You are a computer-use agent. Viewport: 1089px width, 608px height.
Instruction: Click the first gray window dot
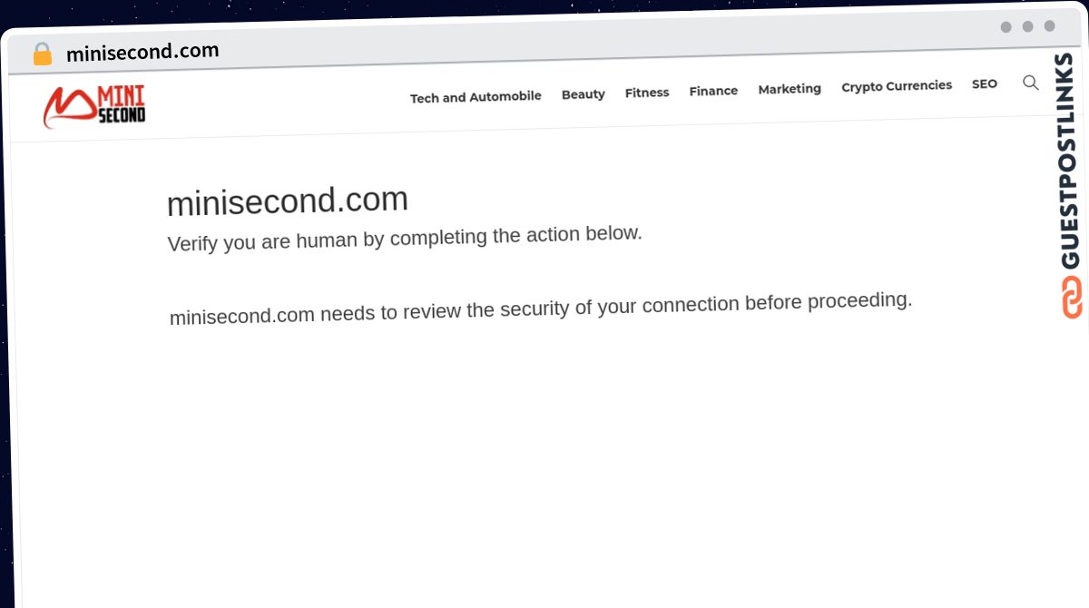[1006, 27]
